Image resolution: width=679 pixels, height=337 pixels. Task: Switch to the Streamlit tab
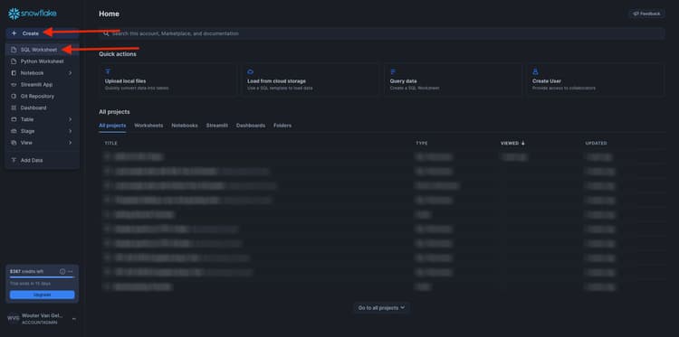[217, 126]
